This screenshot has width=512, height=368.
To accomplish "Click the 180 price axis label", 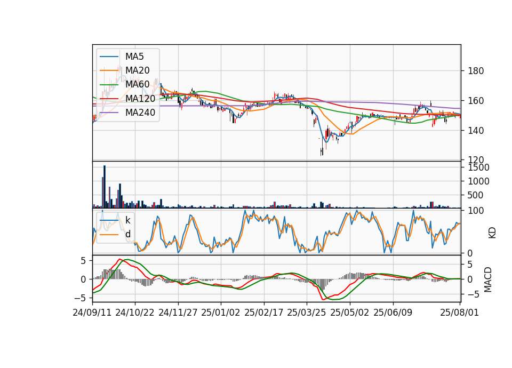I will point(476,71).
